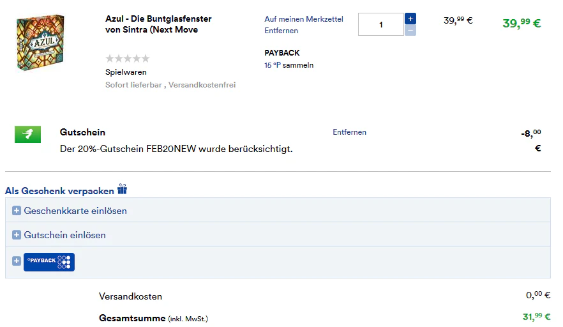The image size is (563, 327).
Task: Remove the applied Gutschein voucher
Action: pyautogui.click(x=349, y=132)
